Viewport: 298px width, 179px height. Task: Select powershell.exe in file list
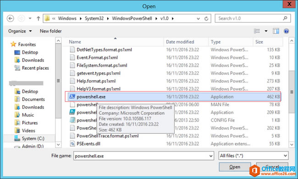click(175, 97)
